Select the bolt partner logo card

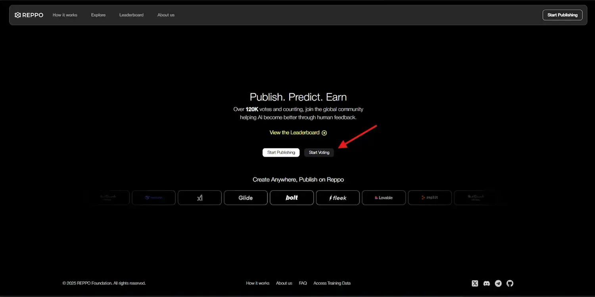(x=292, y=198)
